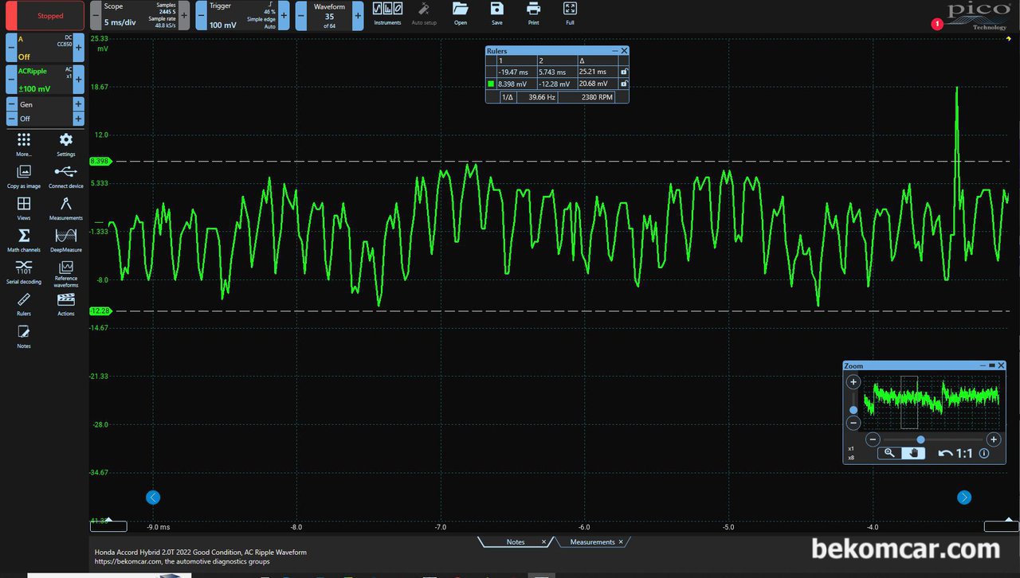The height and width of the screenshot is (578, 1020).
Task: Open the Actions tool
Action: click(x=66, y=303)
